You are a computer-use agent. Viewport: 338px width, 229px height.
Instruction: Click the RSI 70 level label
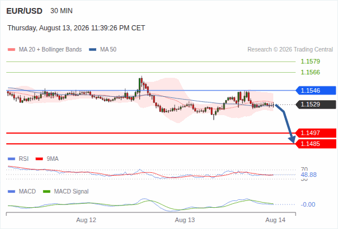pos(304,169)
